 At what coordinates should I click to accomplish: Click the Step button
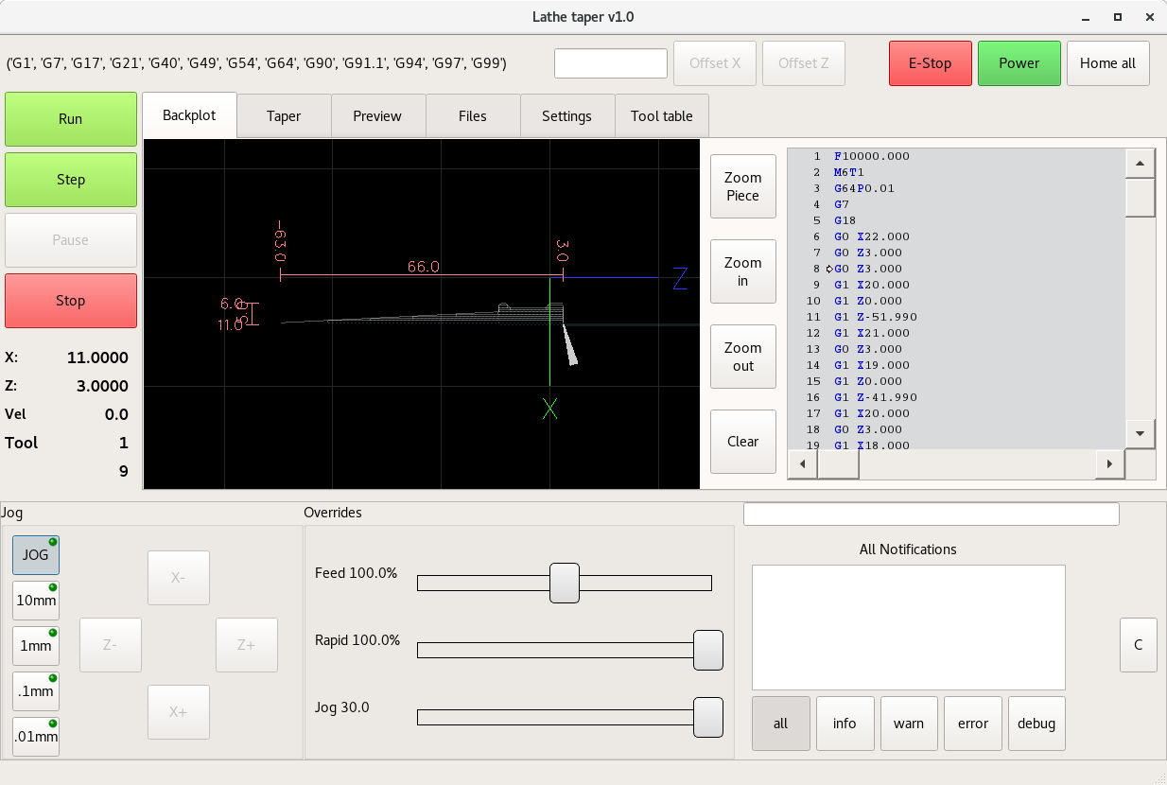tap(71, 180)
